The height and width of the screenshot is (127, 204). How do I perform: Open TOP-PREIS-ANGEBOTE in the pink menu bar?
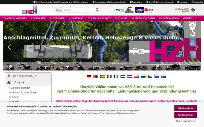(x=15, y=18)
